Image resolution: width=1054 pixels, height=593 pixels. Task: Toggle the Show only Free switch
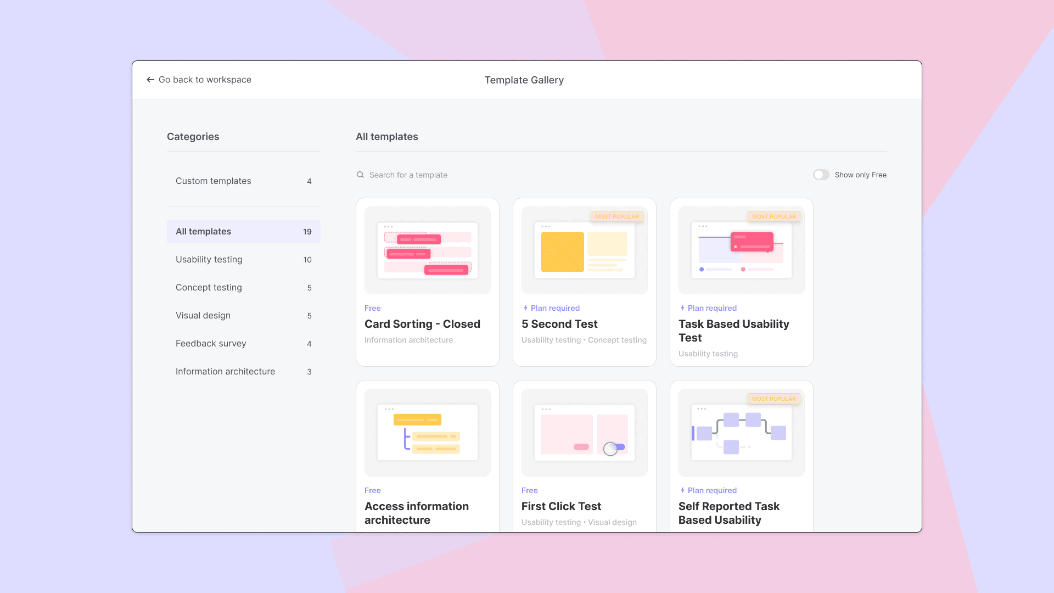pos(821,175)
